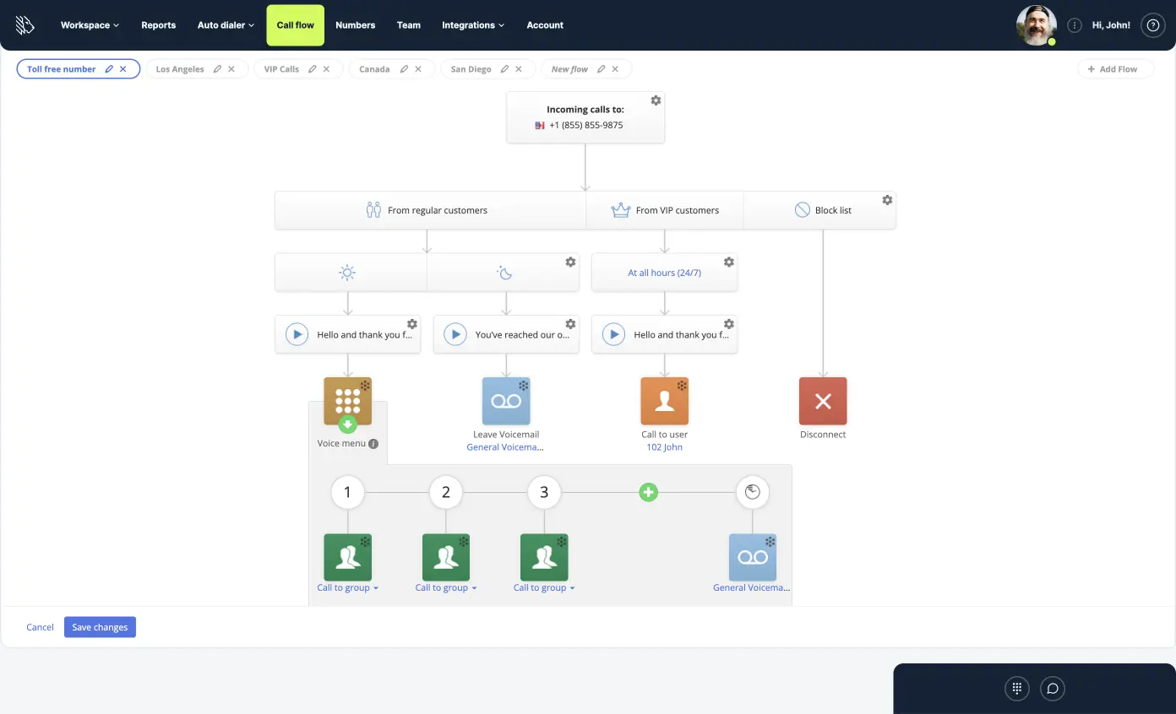Image resolution: width=1176 pixels, height=714 pixels.
Task: Click the Call to user orange tile
Action: tap(665, 401)
